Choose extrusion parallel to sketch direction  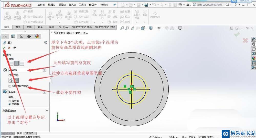[x=11, y=80]
